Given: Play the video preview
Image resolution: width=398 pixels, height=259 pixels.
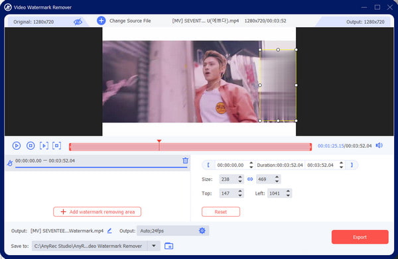Looking at the screenshot, I should (x=17, y=146).
